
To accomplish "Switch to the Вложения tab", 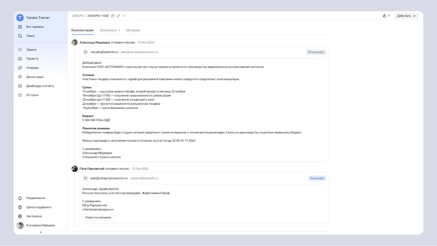I will click(110, 30).
